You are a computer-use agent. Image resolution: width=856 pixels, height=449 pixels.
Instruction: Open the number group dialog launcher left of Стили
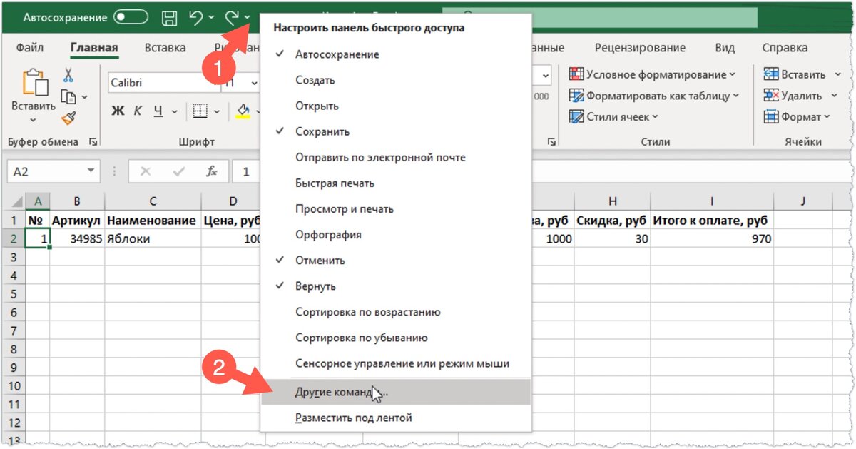[551, 142]
